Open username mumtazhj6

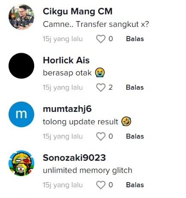point(67,109)
